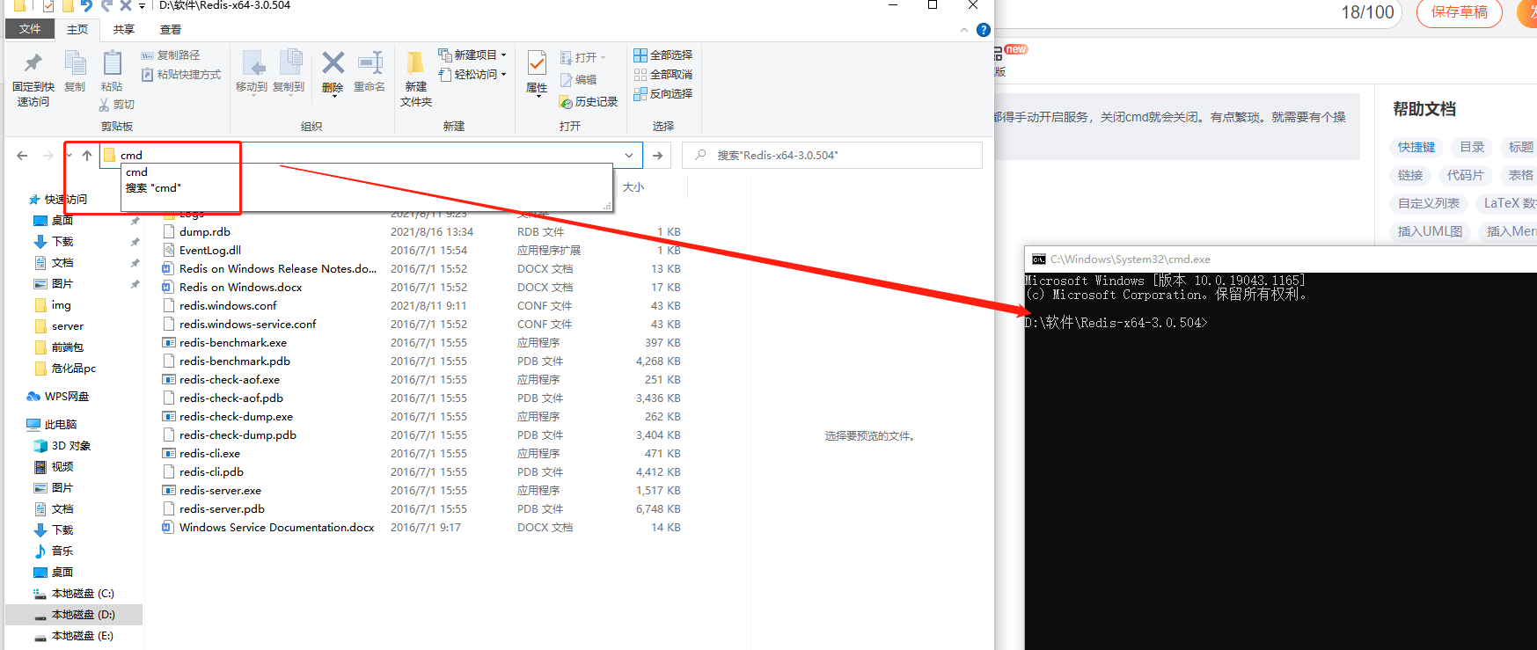Click Edit in the Open group
1537x650 pixels.
pyautogui.click(x=579, y=80)
